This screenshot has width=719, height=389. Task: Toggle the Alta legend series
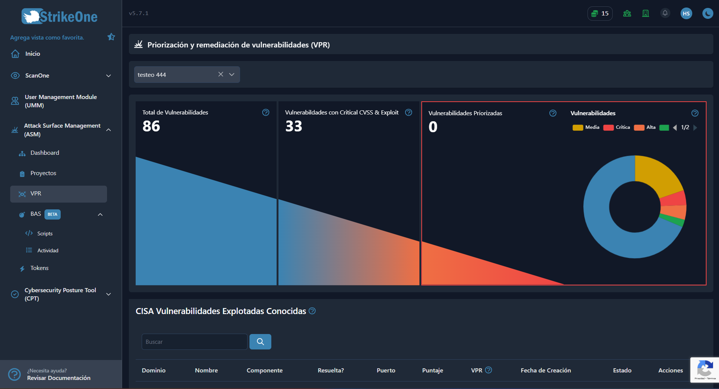645,127
